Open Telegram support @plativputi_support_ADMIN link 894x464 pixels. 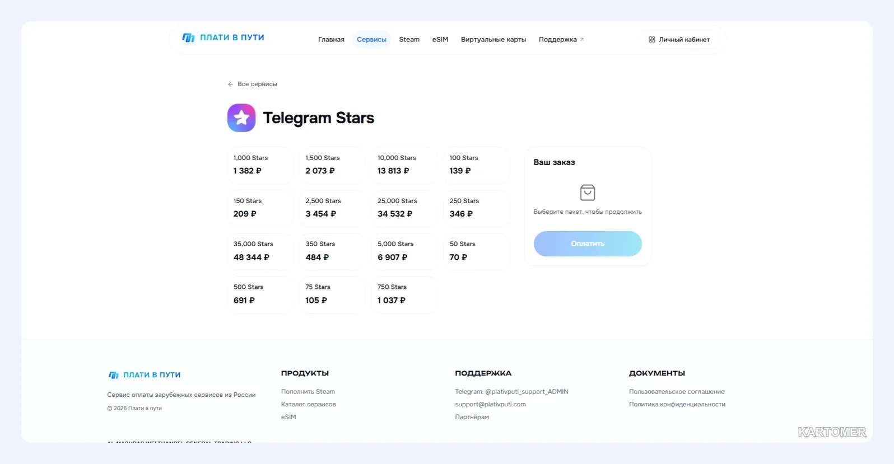tap(511, 392)
